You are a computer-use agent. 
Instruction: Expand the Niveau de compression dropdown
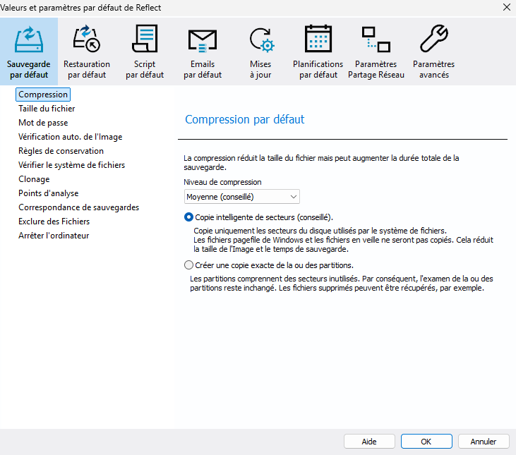tap(241, 196)
